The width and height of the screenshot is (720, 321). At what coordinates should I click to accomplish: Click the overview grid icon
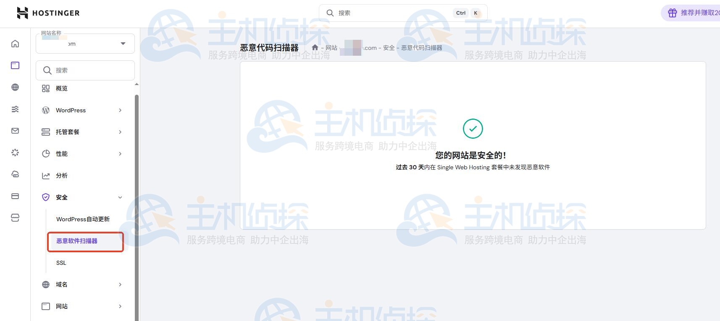pyautogui.click(x=46, y=88)
